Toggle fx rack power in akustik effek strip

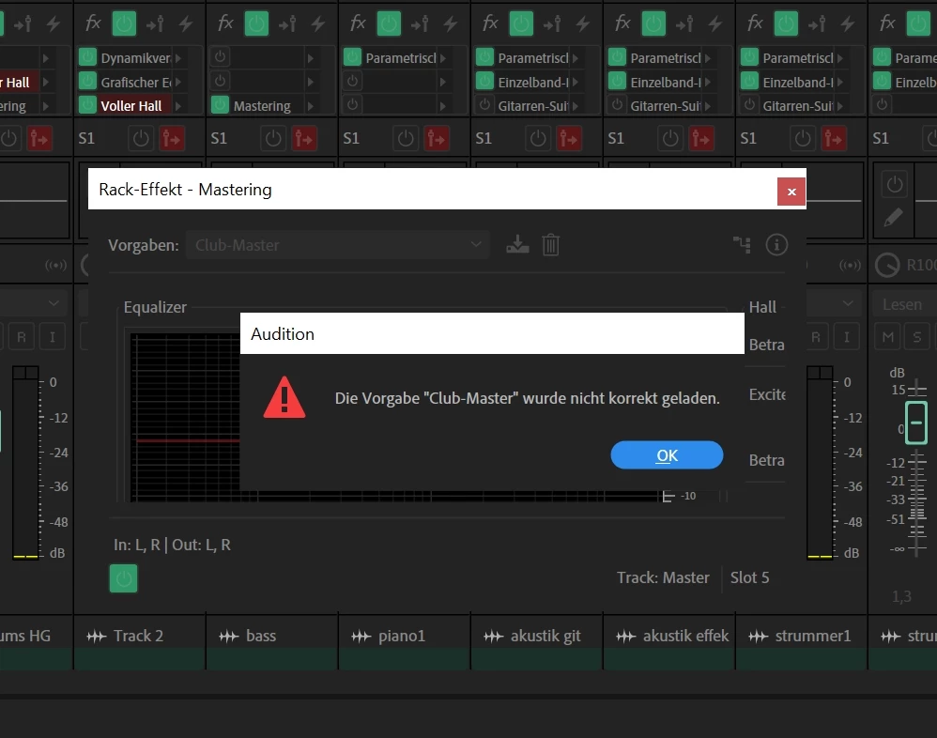[x=653, y=23]
